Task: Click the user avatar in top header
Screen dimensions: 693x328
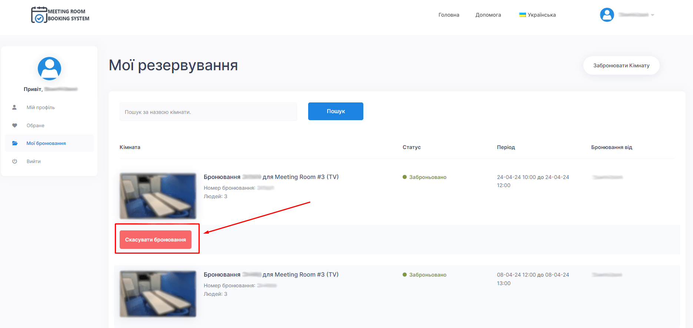Action: [x=607, y=15]
